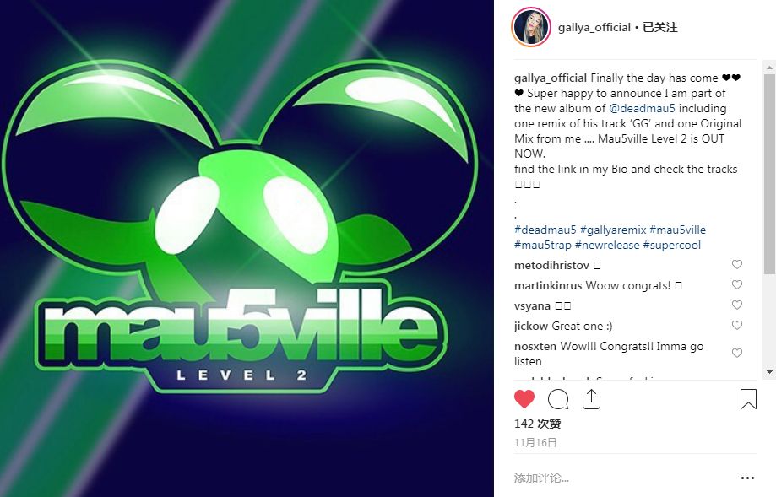Click the share arrow icon
This screenshot has height=497, width=776.
pyautogui.click(x=591, y=398)
